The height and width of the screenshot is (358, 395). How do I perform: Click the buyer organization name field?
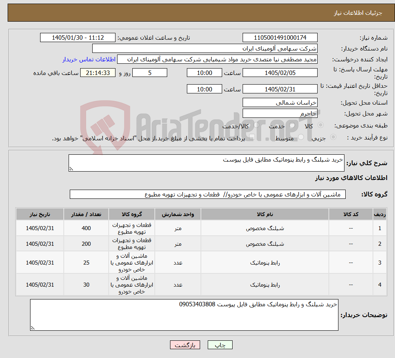click(x=205, y=49)
